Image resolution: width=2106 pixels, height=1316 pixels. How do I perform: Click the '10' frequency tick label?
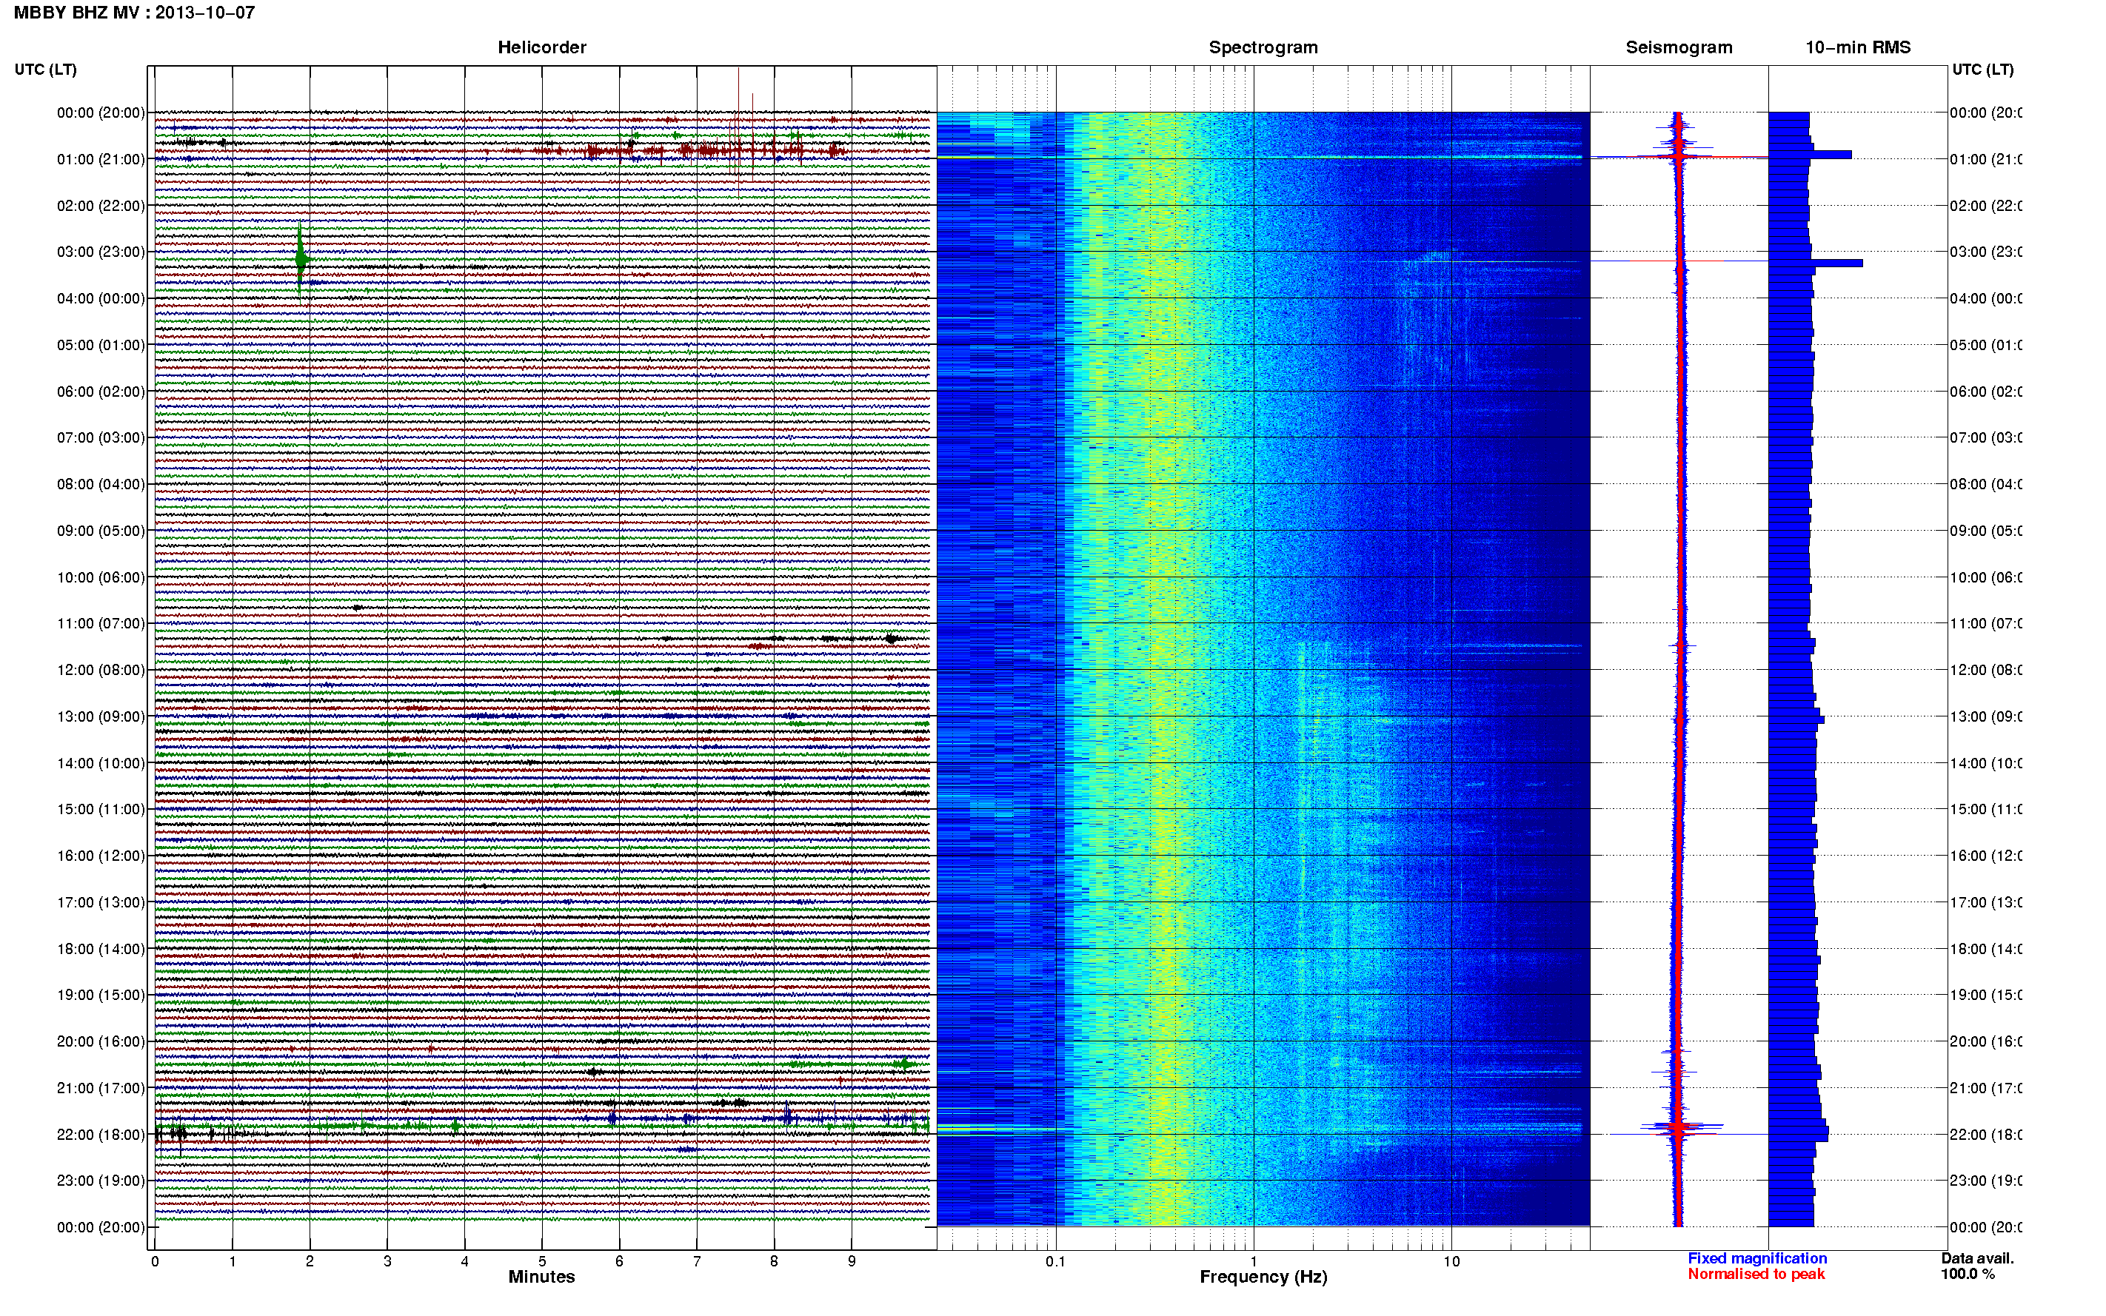click(x=1451, y=1261)
